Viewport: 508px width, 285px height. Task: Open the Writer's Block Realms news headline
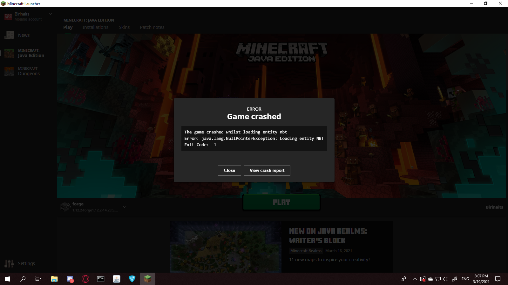coord(328,236)
